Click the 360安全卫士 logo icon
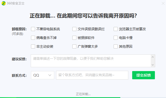The height and width of the screenshot is (98, 166). point(4,3)
